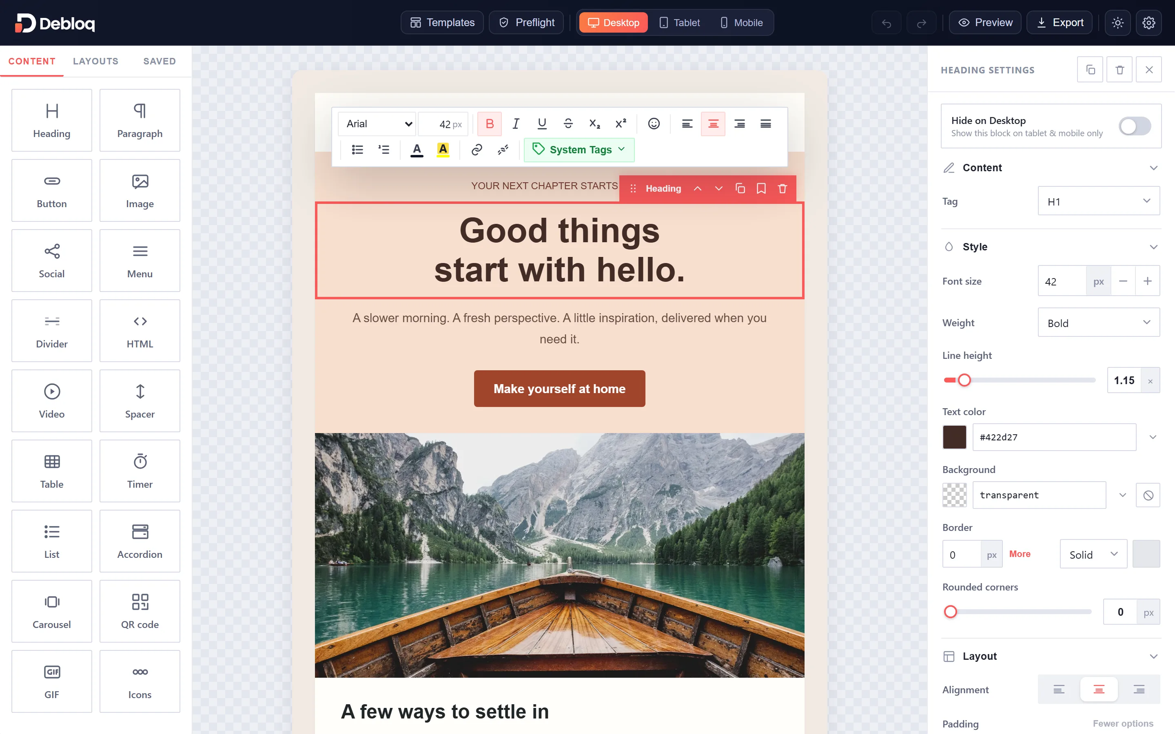Apply strikethrough formatting
Viewport: 1175px width, 734px height.
[568, 124]
